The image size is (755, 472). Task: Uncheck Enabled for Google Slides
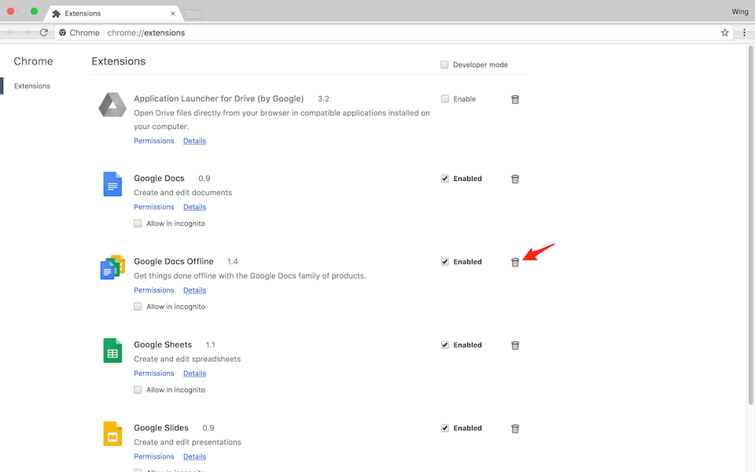point(445,428)
